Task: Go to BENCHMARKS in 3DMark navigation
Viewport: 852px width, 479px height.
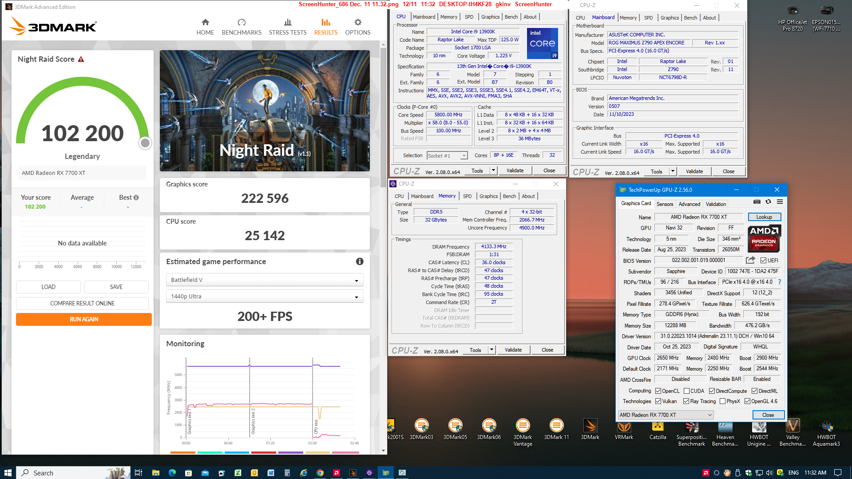Action: (x=242, y=27)
